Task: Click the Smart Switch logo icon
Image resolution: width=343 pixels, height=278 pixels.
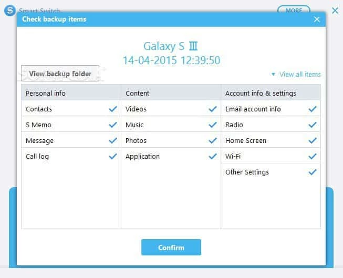Action: (9, 10)
